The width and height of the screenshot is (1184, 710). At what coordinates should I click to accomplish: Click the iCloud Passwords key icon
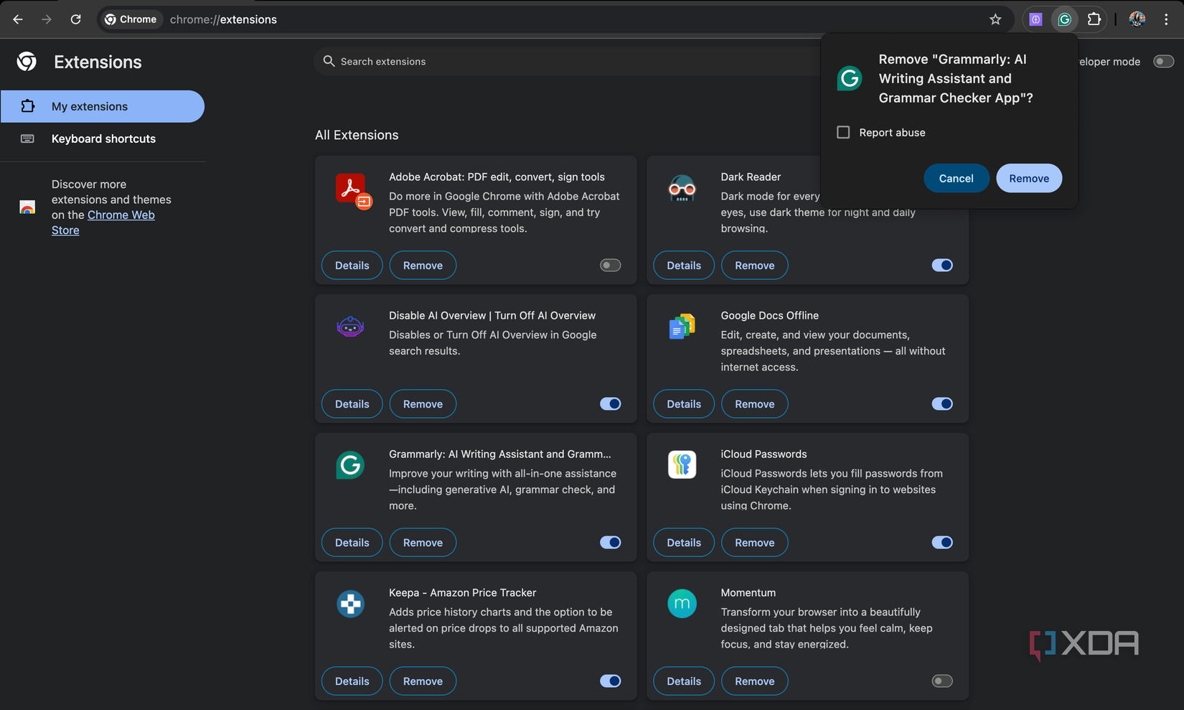[682, 465]
